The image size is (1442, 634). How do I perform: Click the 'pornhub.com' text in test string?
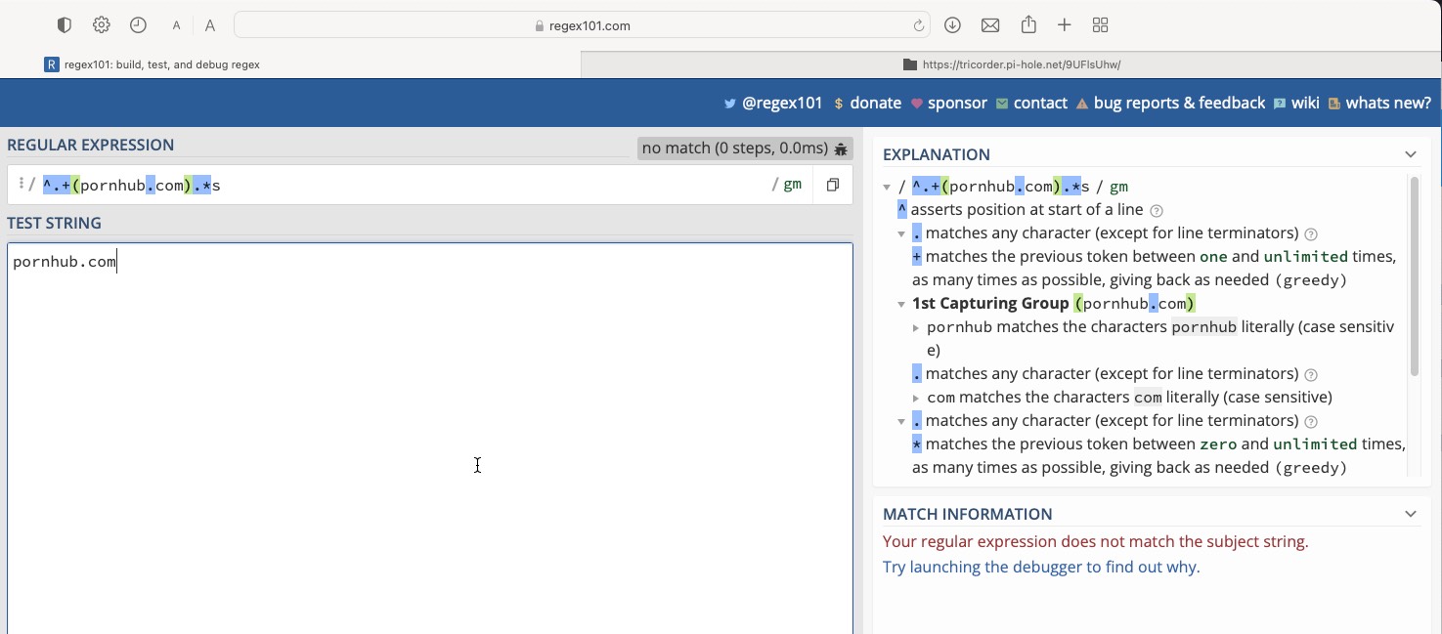pyautogui.click(x=65, y=262)
